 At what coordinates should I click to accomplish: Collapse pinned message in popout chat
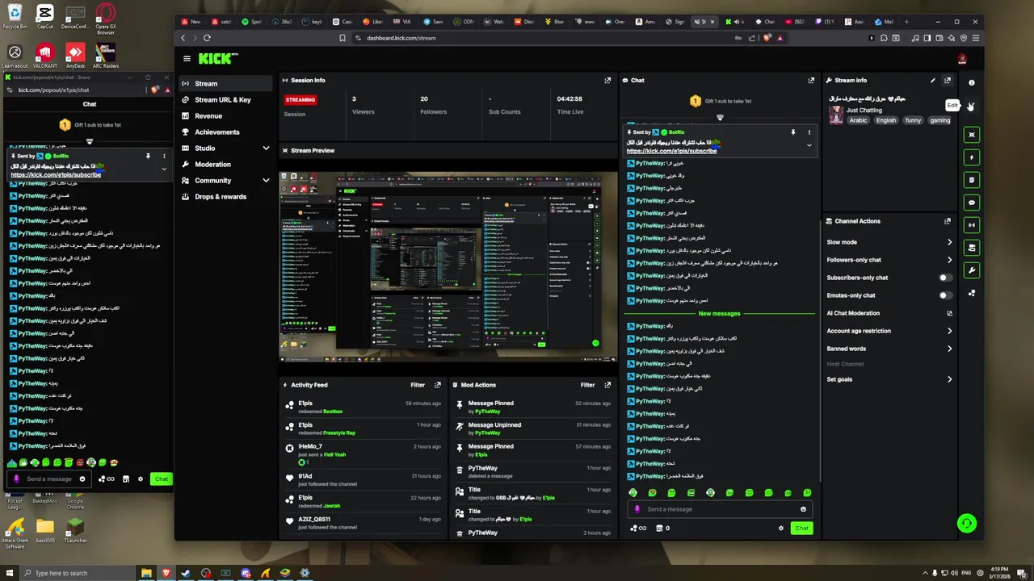click(164, 169)
